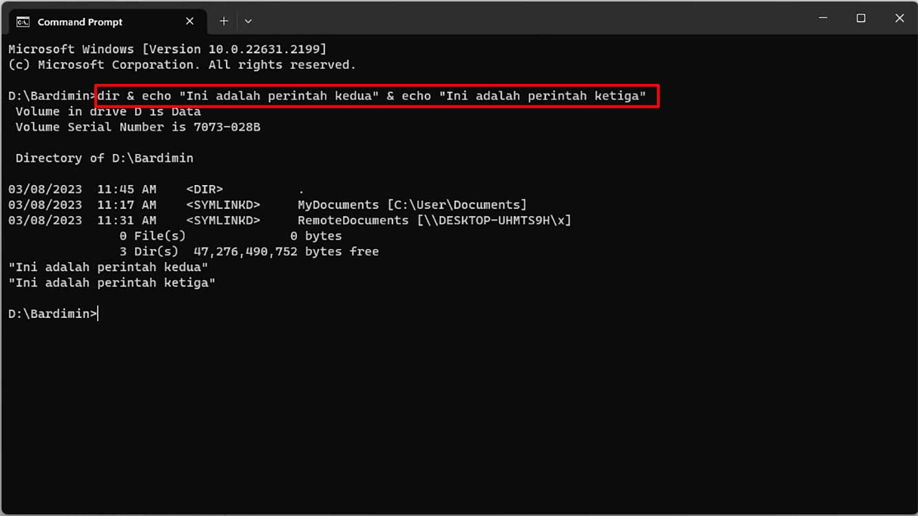Click the Microsoft Windows version line
Screen dimensions: 918x516
click(165, 48)
